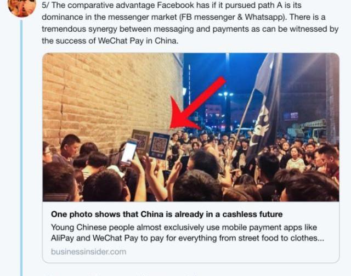The image size is (351, 276).
Task: Visit the businessinsider.com domain link
Action: click(x=88, y=252)
